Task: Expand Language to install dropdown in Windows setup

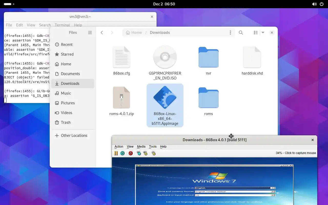Action: tap(273, 188)
